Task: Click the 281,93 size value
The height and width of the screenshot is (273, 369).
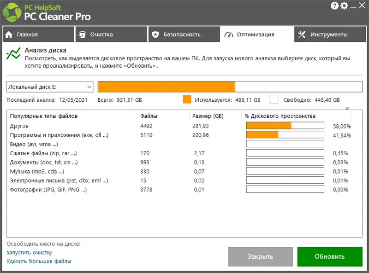Action: [x=201, y=126]
